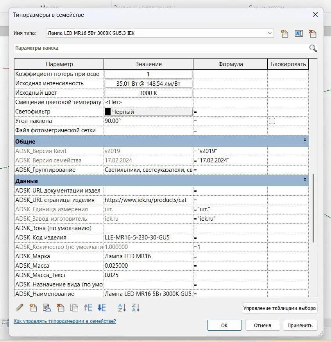Click ADSK_Наименование value cell
331x342 pixels.
tap(148, 293)
